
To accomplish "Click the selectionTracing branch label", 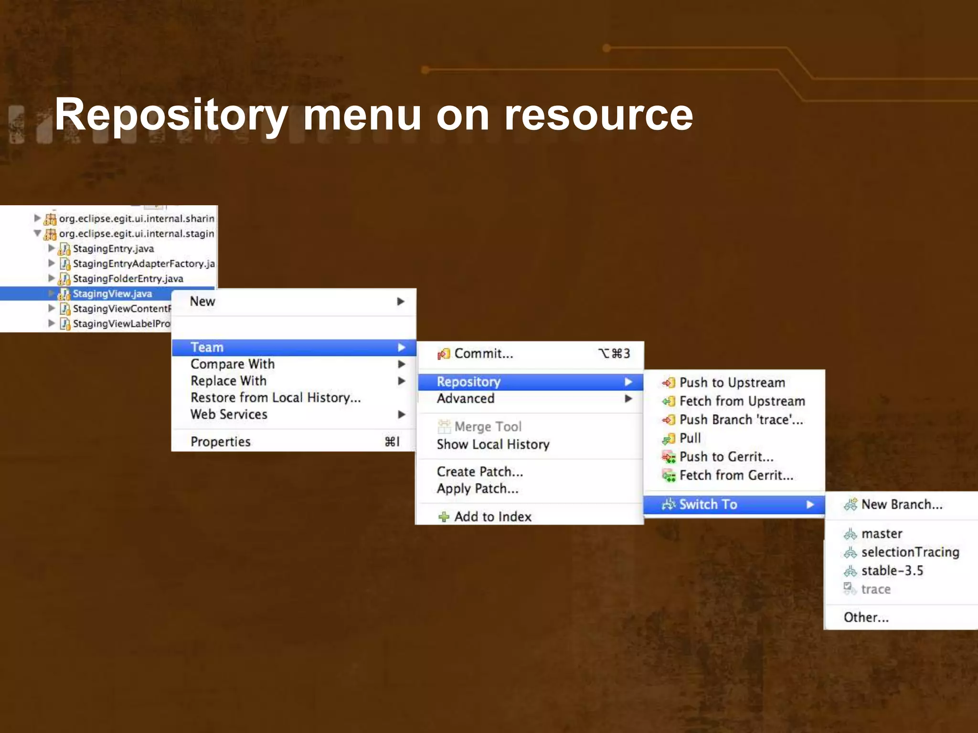I will (x=910, y=553).
